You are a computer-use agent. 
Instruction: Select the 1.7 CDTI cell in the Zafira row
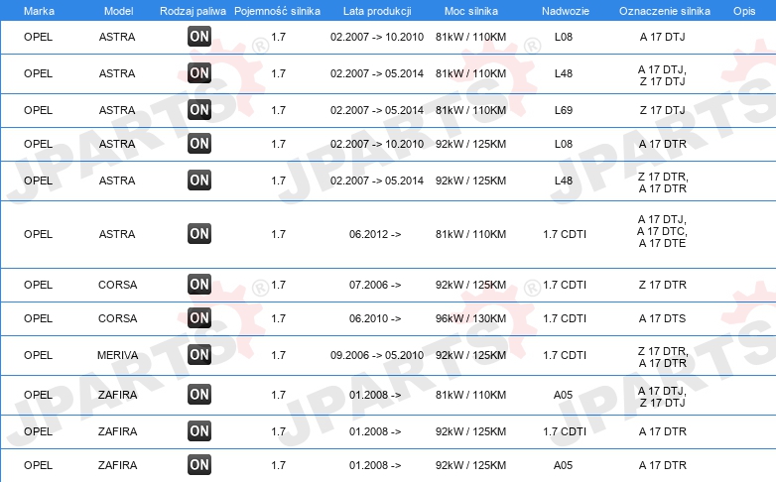point(565,431)
